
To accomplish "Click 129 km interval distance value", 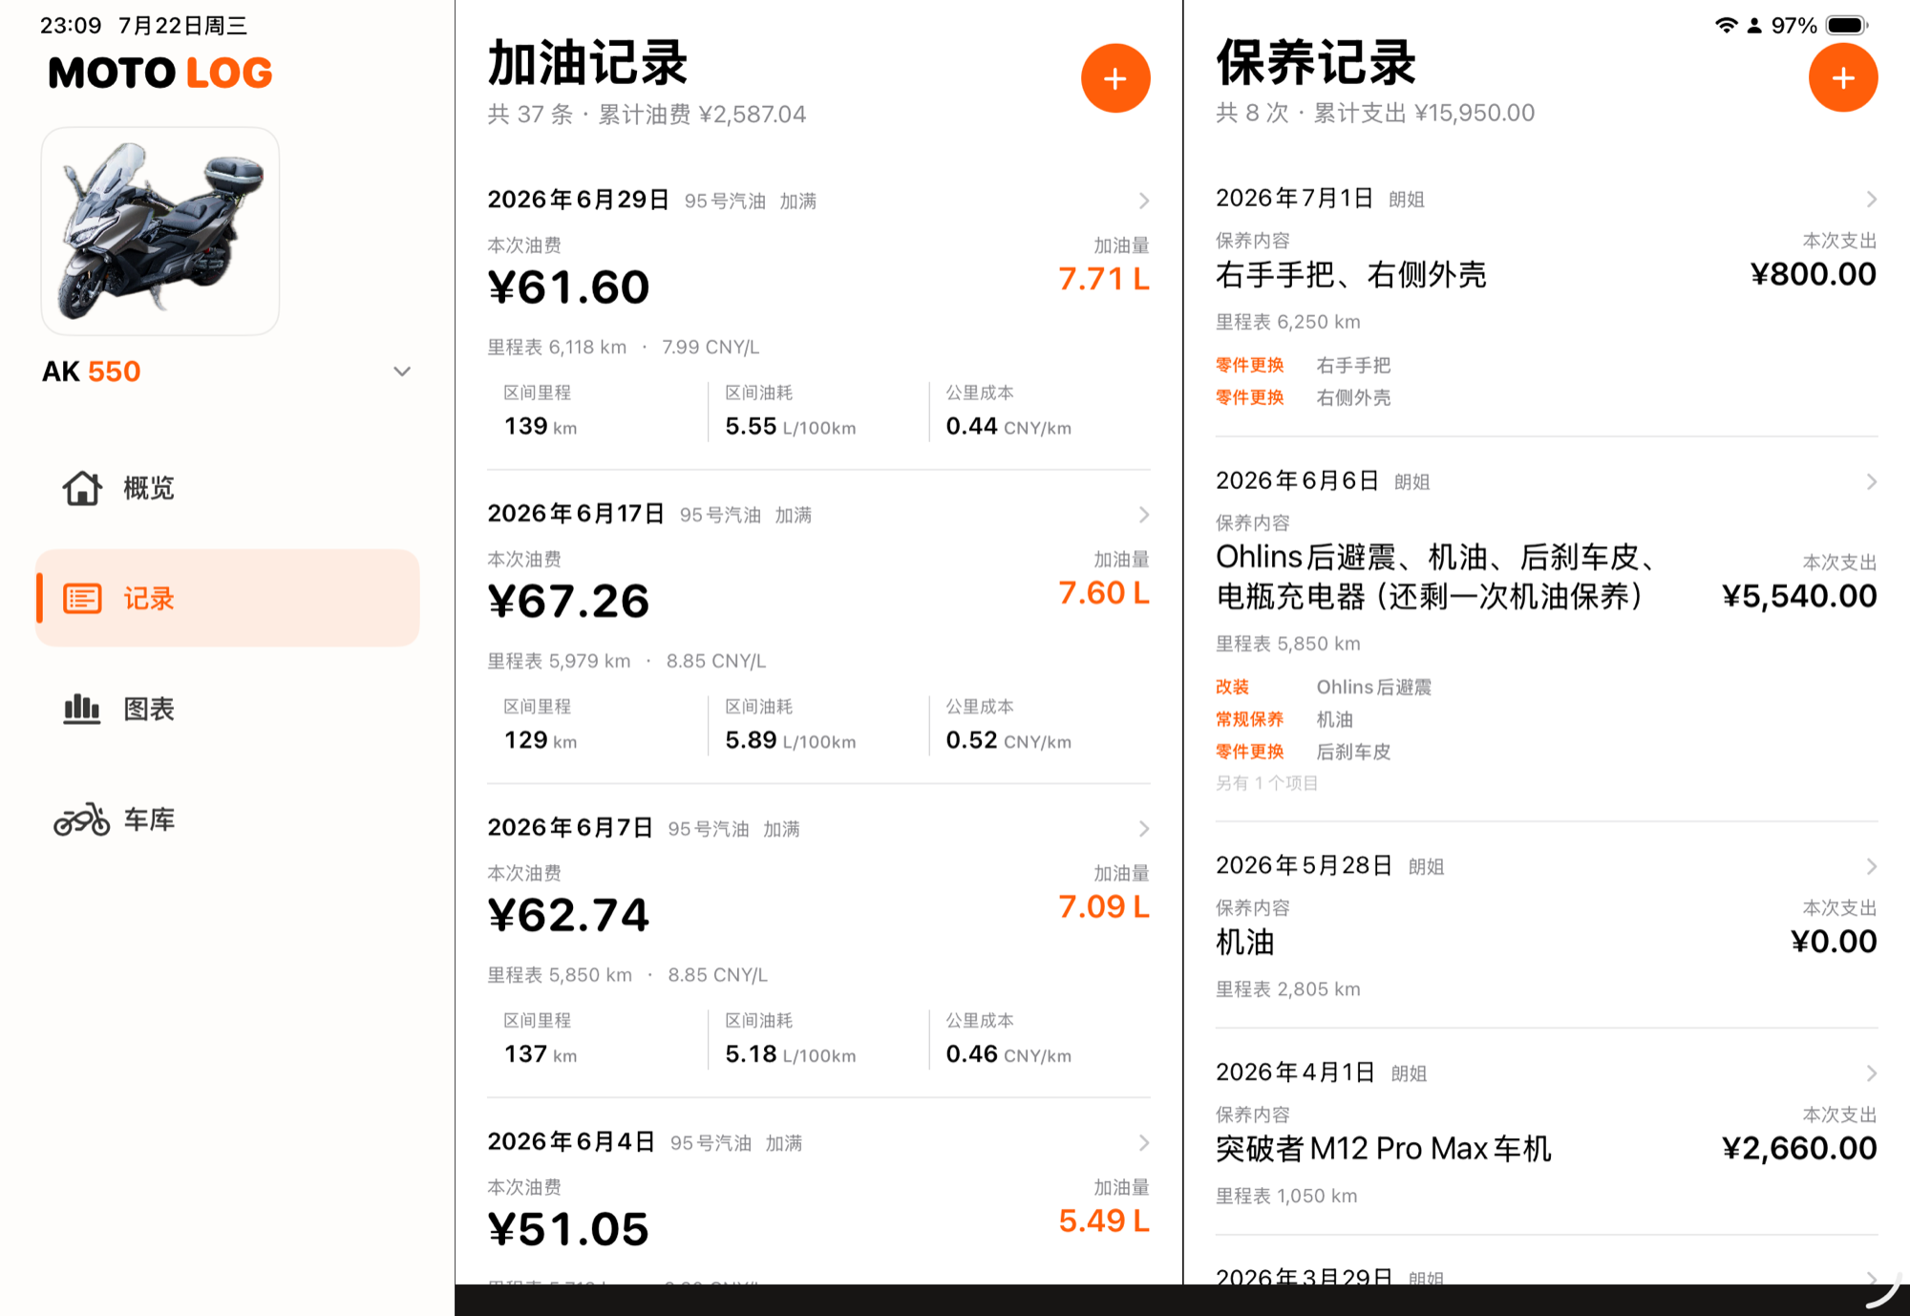I will click(x=541, y=741).
